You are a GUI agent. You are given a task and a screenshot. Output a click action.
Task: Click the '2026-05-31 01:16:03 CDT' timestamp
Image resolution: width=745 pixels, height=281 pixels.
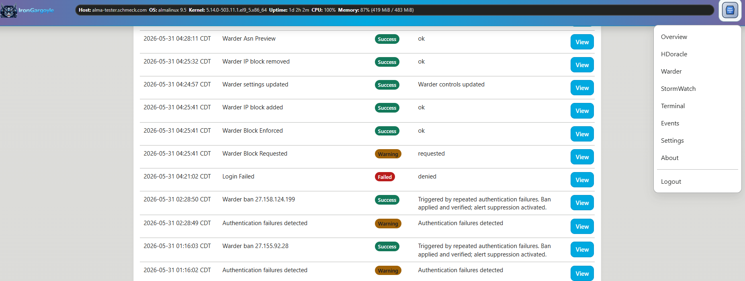pos(177,246)
